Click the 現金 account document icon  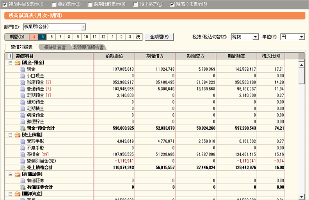[x=22, y=69]
